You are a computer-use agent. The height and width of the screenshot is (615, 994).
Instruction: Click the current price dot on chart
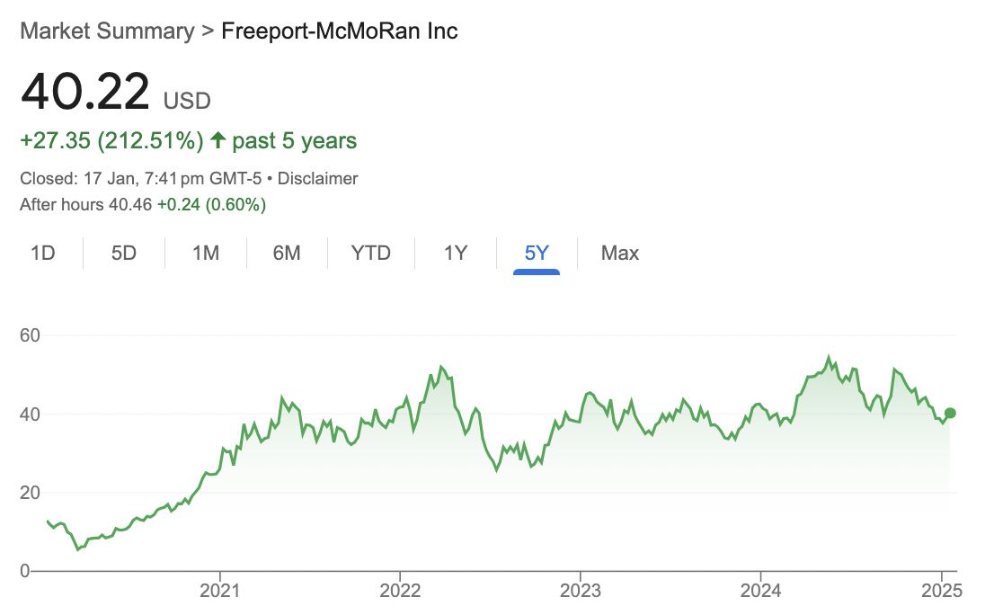[951, 414]
